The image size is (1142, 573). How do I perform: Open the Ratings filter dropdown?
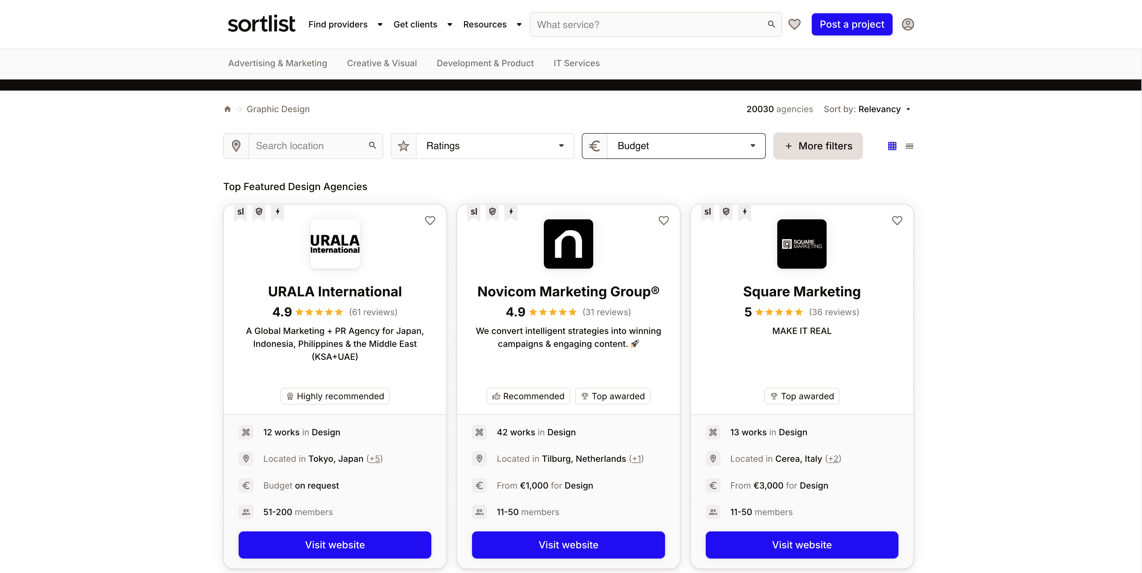(x=494, y=146)
